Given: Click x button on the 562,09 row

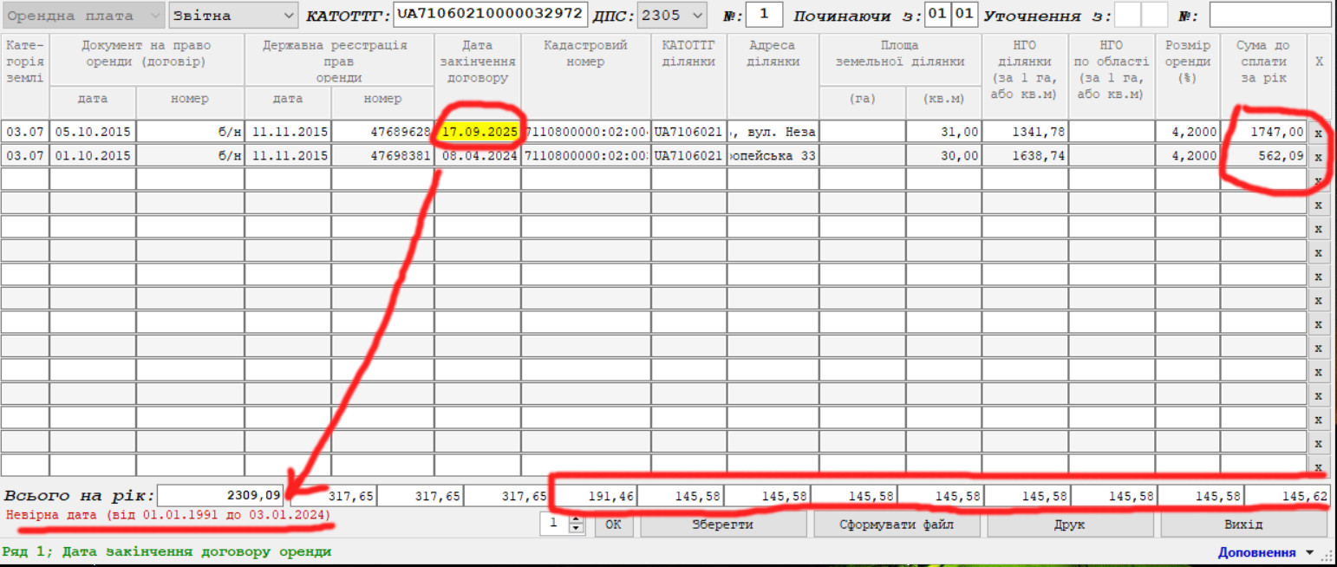Looking at the screenshot, I should [1318, 157].
